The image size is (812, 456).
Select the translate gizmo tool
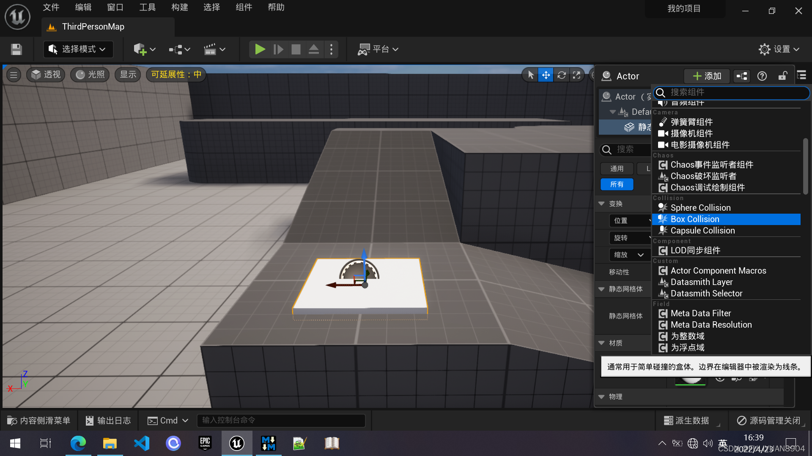546,75
